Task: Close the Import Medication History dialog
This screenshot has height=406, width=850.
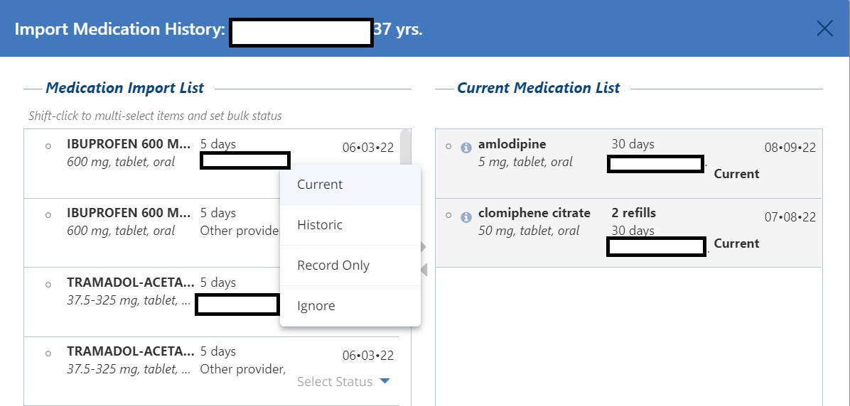Action: [824, 28]
